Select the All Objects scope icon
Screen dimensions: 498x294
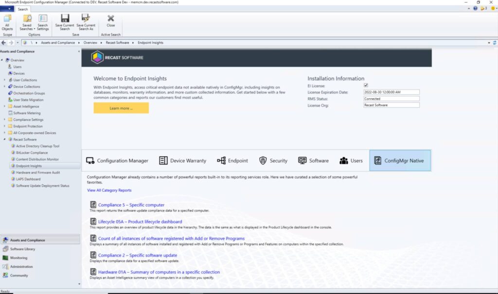pos(7,22)
